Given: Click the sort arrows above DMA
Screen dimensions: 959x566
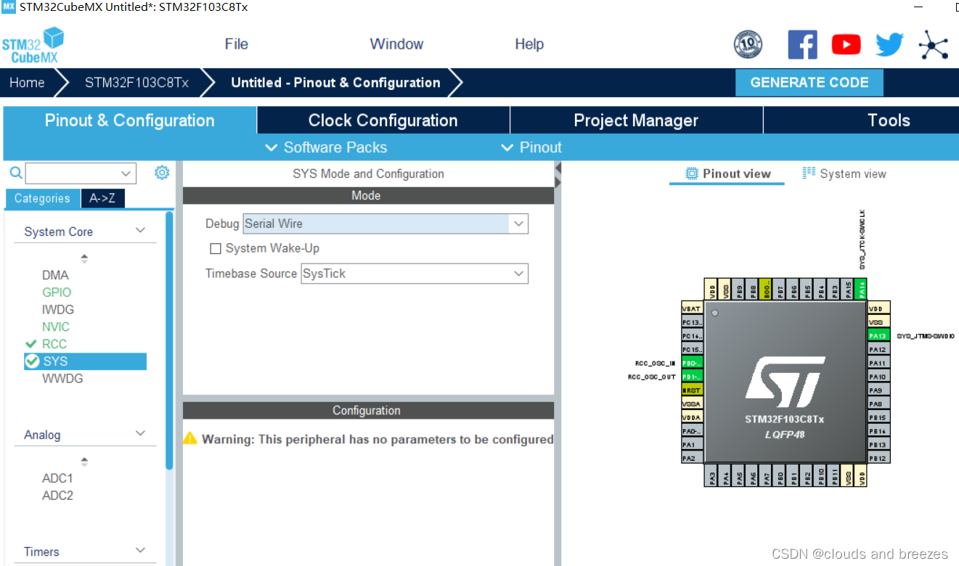Looking at the screenshot, I should point(84,258).
